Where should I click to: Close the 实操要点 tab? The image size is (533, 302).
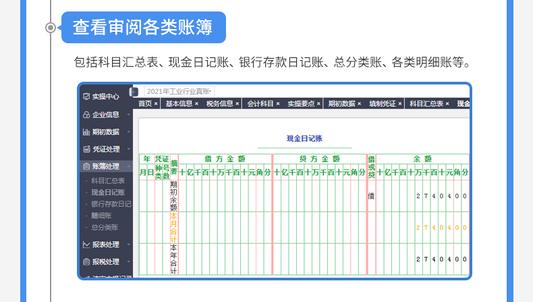318,104
